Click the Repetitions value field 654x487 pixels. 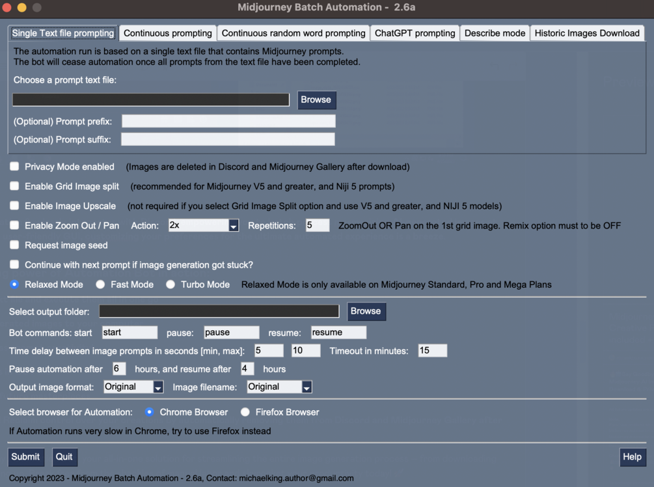point(318,225)
